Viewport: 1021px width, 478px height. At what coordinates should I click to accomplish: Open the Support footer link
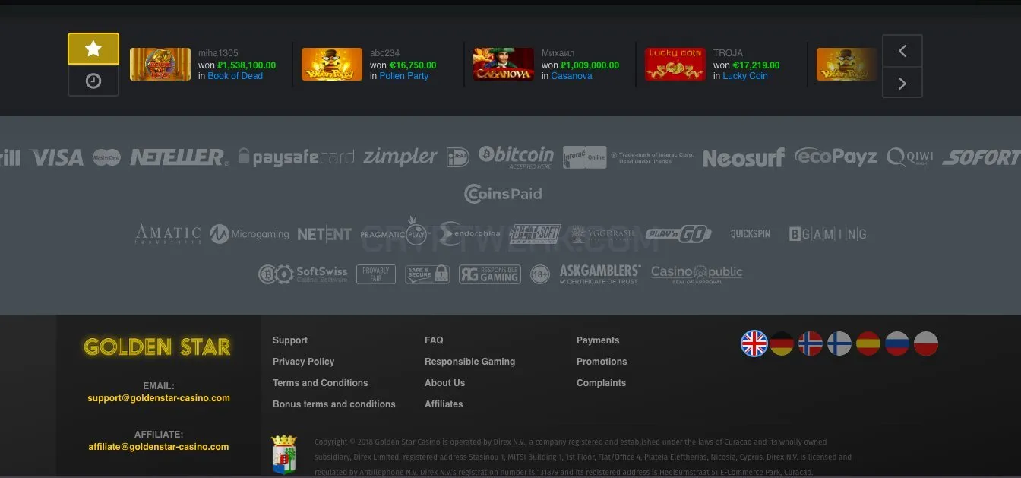click(x=290, y=340)
